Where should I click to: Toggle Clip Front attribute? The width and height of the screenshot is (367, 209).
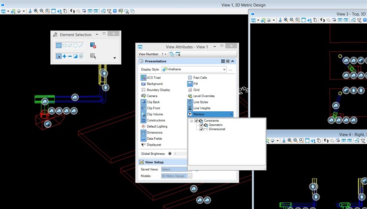click(150, 108)
